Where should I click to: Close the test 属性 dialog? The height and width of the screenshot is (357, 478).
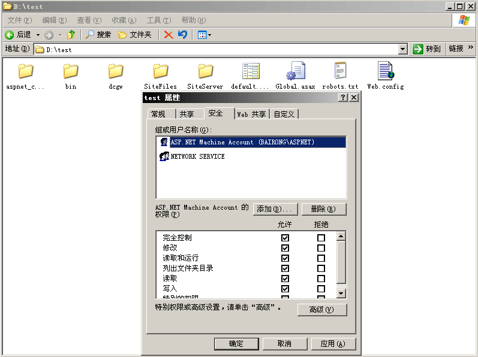tap(354, 98)
